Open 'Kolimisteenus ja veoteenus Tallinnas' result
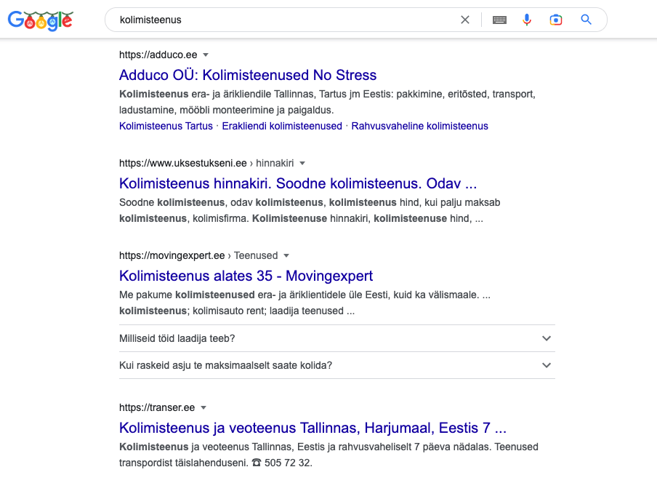The height and width of the screenshot is (483, 657). pos(313,428)
